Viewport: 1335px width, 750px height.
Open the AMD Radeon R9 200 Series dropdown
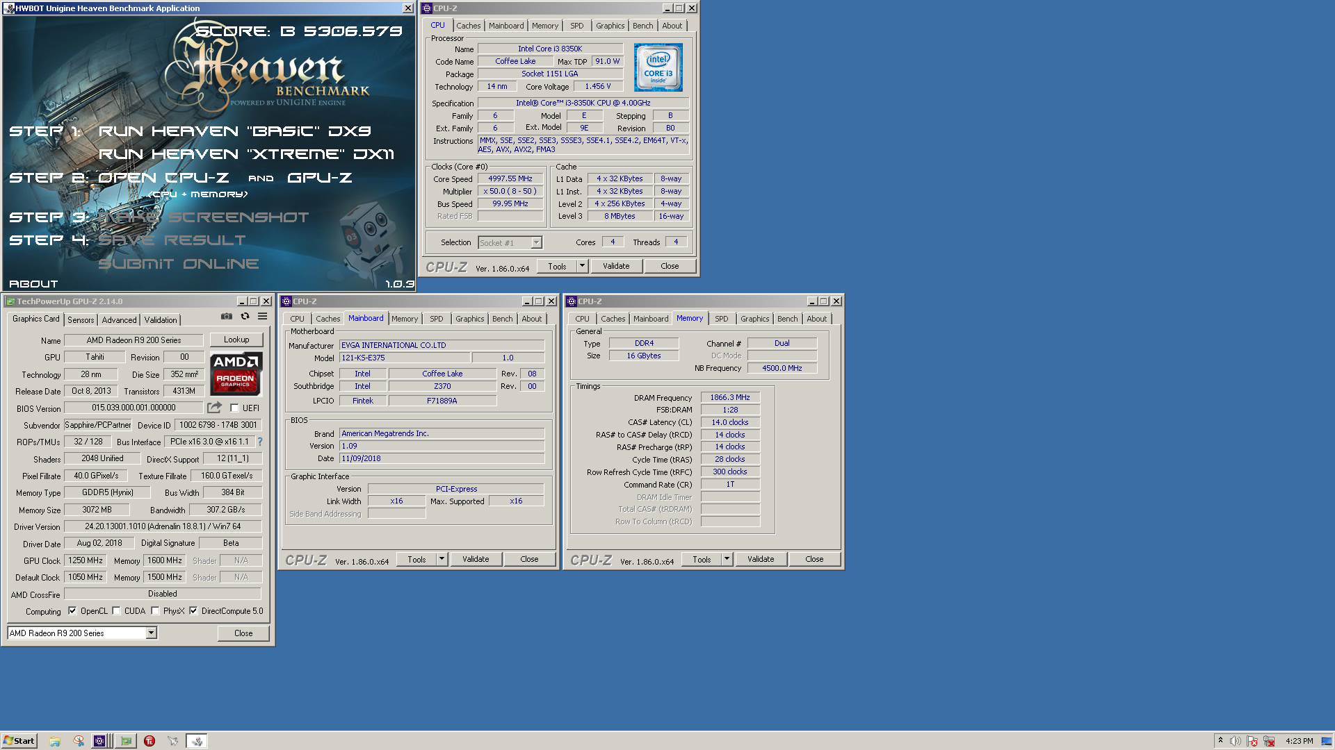pos(150,633)
